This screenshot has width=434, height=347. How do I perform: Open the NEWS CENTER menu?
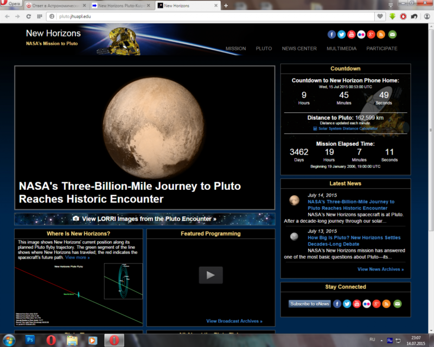[x=299, y=48]
